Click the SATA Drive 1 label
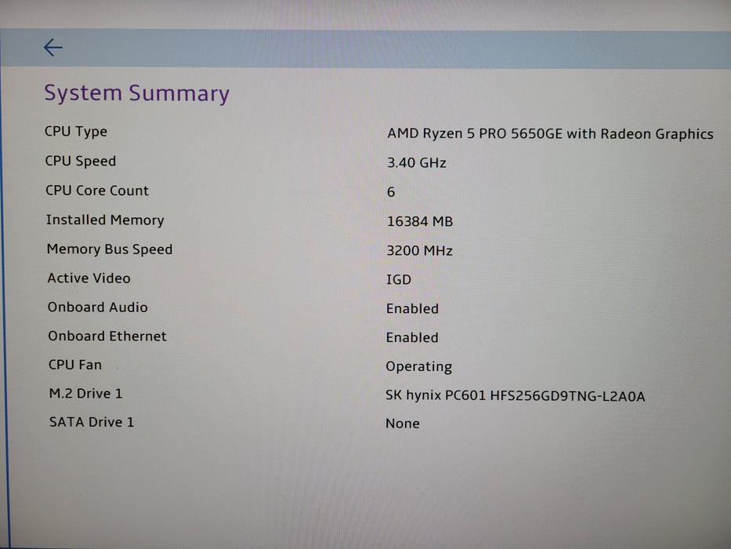This screenshot has height=549, width=731. (92, 422)
